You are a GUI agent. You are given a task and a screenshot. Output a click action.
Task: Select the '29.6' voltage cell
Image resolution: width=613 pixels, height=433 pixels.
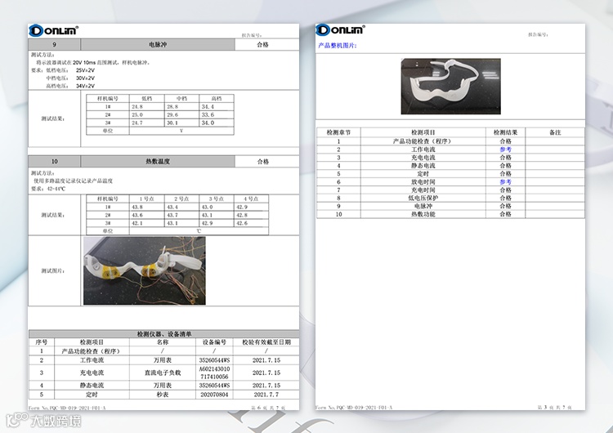(x=181, y=115)
